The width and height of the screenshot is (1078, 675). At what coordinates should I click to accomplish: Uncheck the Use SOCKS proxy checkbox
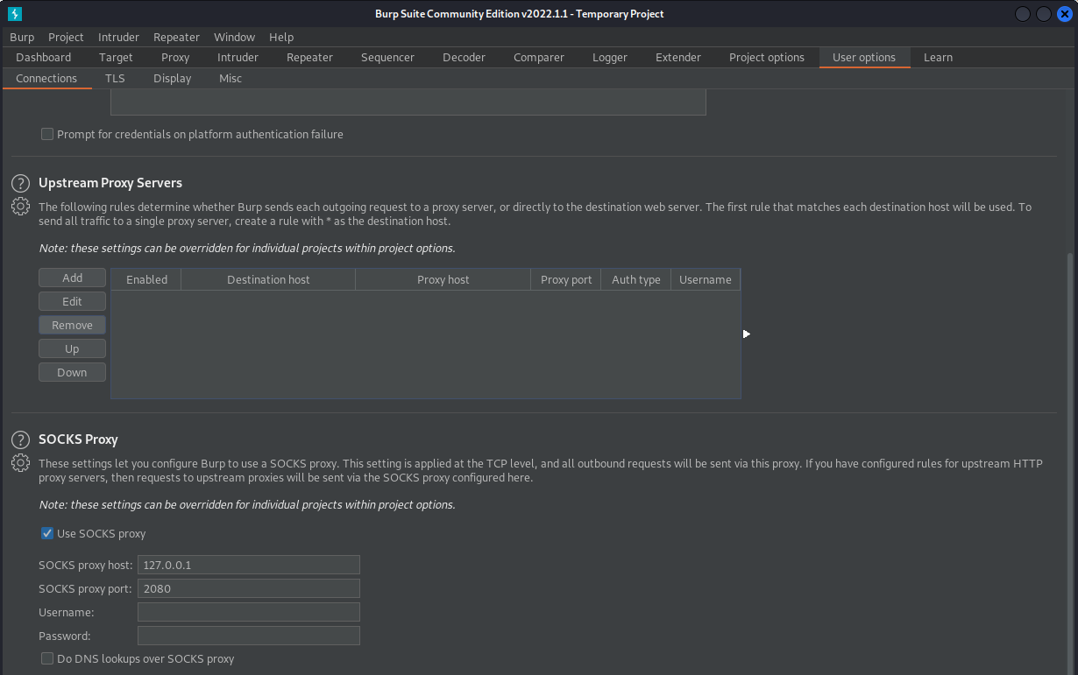(47, 533)
